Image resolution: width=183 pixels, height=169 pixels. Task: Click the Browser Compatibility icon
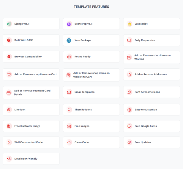coord(9,57)
